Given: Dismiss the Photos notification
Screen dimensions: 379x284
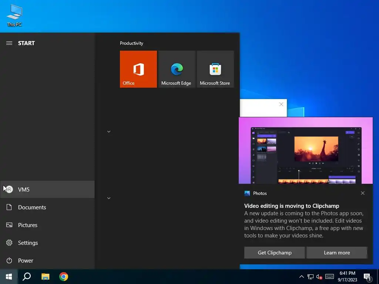Looking at the screenshot, I should coord(363,193).
